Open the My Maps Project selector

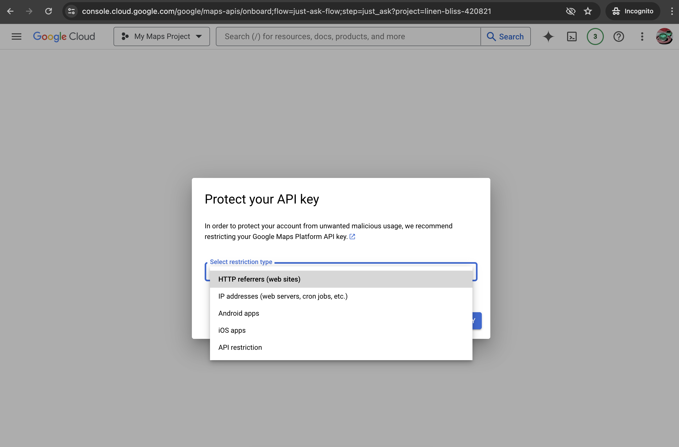point(161,36)
